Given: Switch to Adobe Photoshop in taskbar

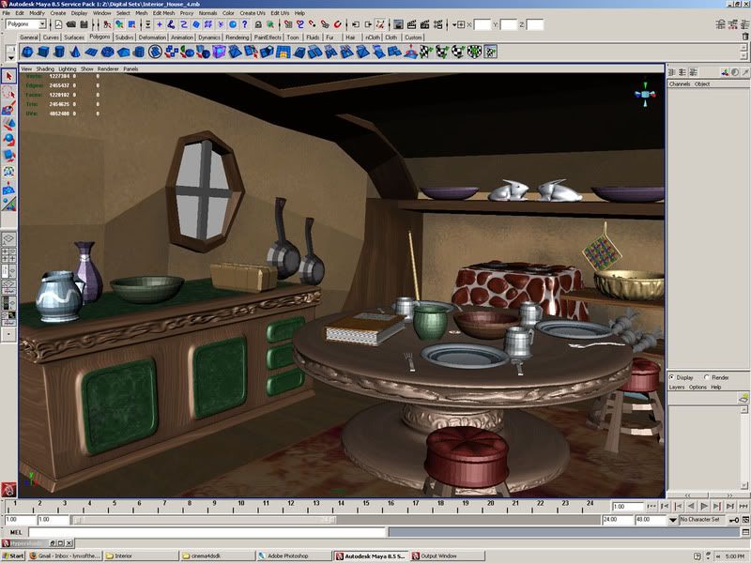Looking at the screenshot, I should [x=294, y=555].
